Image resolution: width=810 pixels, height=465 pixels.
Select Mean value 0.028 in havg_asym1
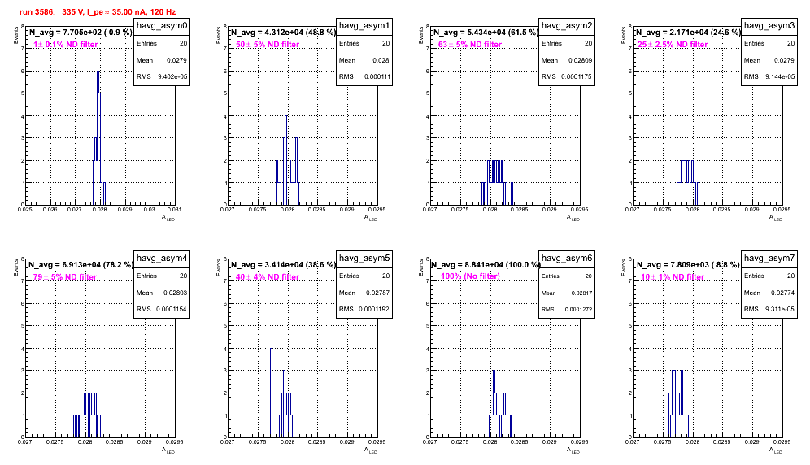[x=381, y=60]
